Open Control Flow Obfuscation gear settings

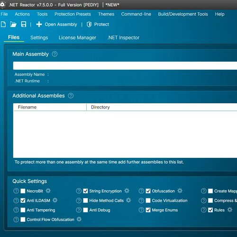[x=79, y=219]
